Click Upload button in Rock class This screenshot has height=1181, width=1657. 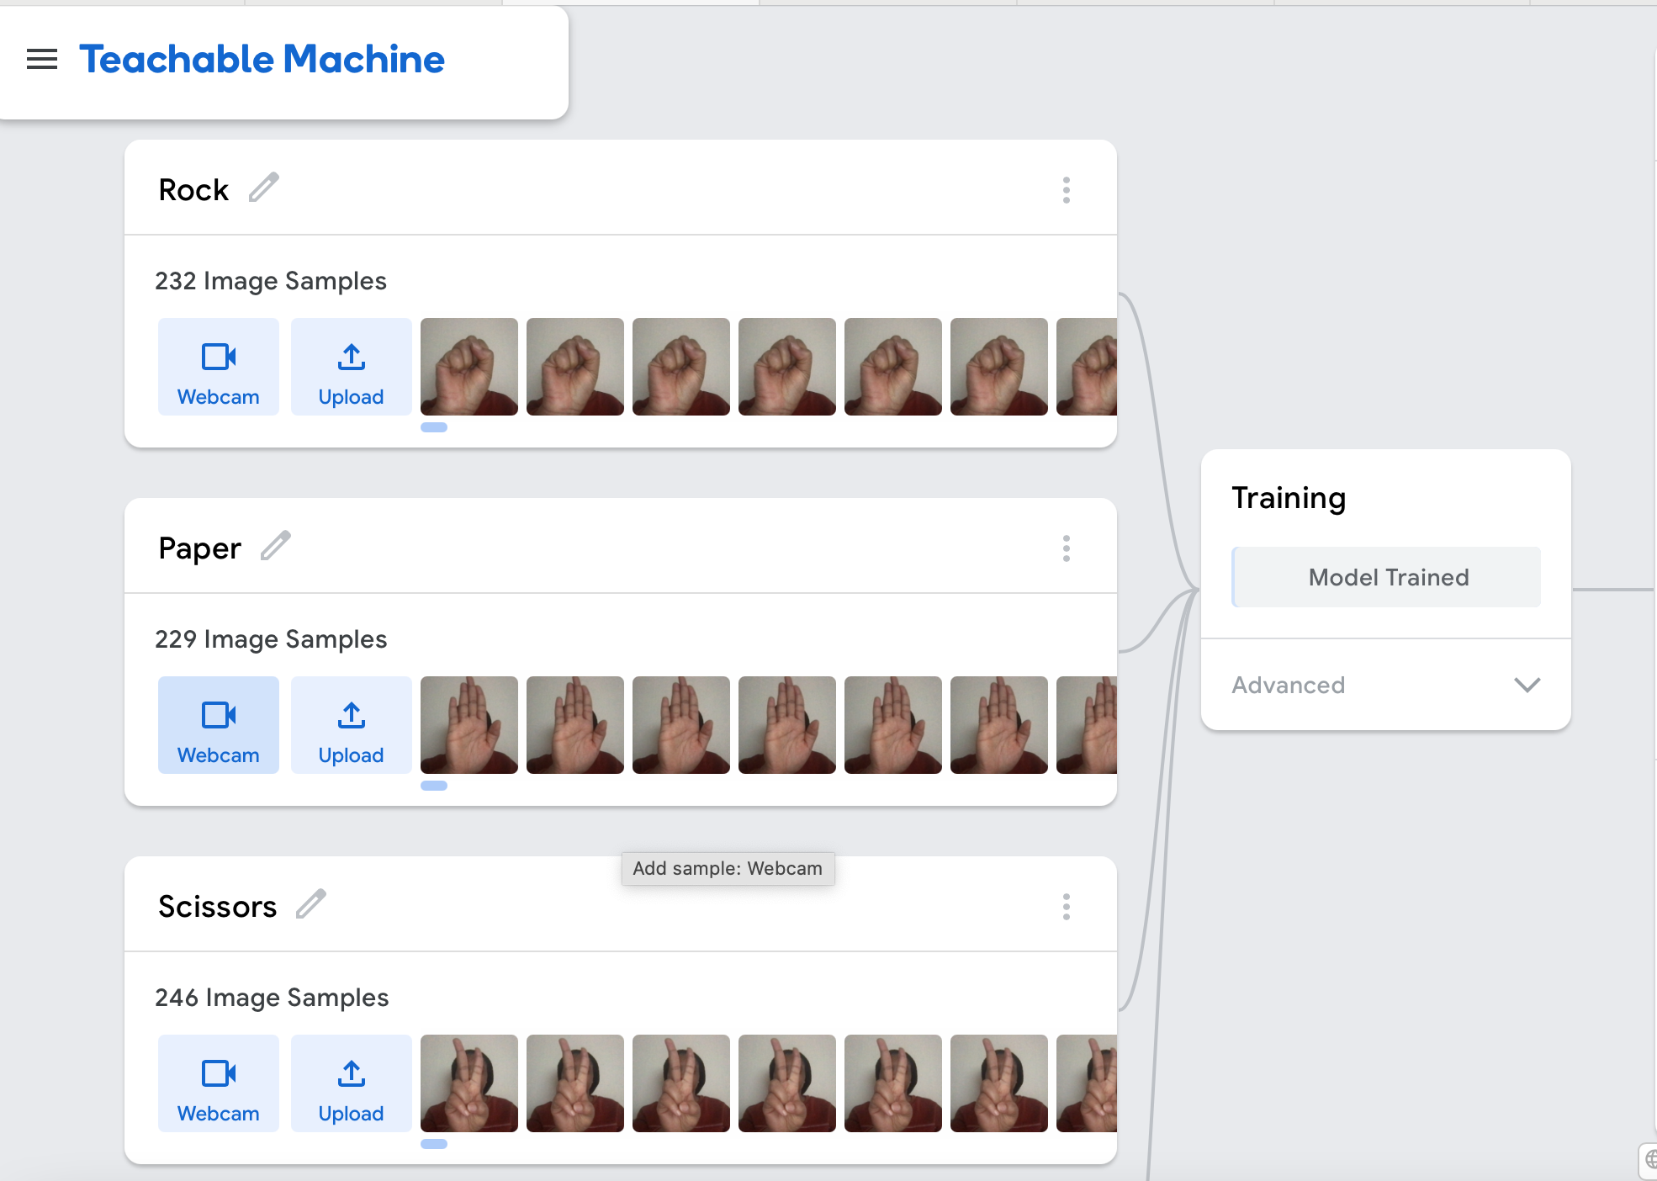351,367
